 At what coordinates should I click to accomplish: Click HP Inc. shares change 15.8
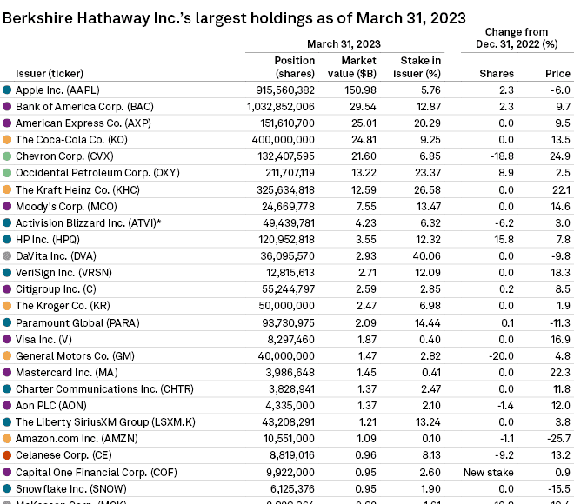click(x=506, y=240)
